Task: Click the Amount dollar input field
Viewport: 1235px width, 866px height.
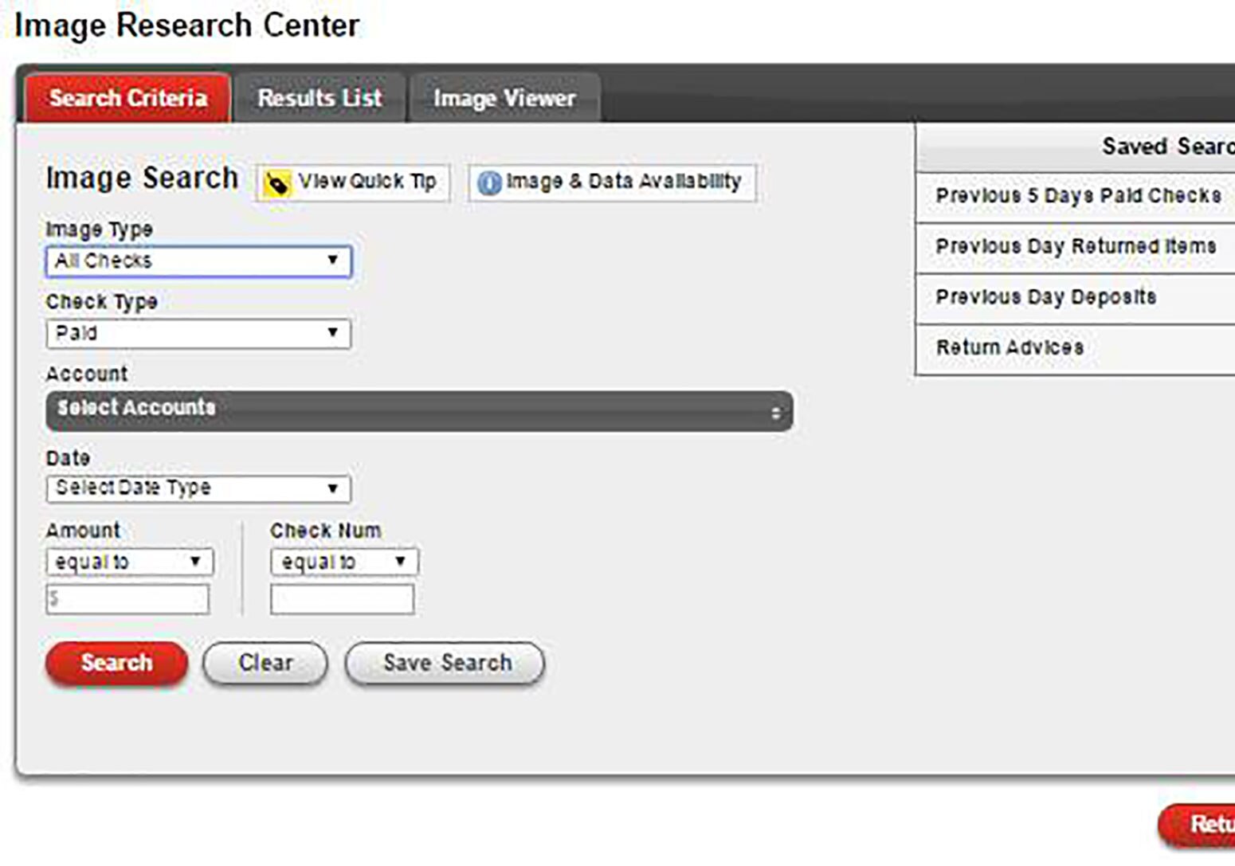Action: point(127,598)
